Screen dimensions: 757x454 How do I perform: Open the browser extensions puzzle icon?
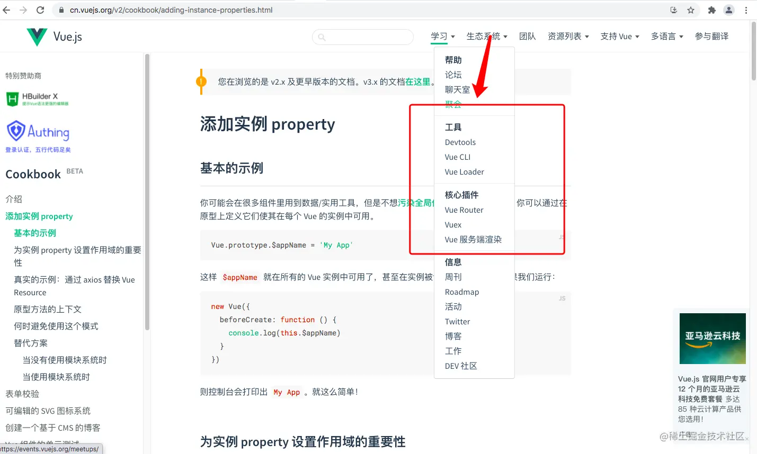pyautogui.click(x=712, y=10)
